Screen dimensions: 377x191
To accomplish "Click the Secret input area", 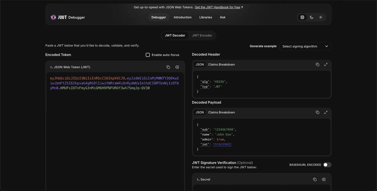I will click(262, 188).
